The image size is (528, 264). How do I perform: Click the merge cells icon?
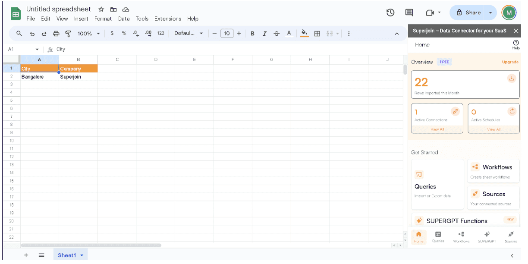(x=330, y=33)
